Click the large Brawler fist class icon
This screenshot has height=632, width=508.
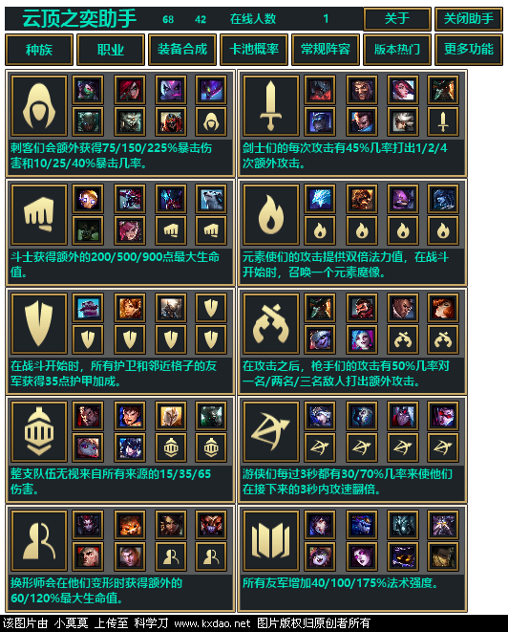click(39, 214)
